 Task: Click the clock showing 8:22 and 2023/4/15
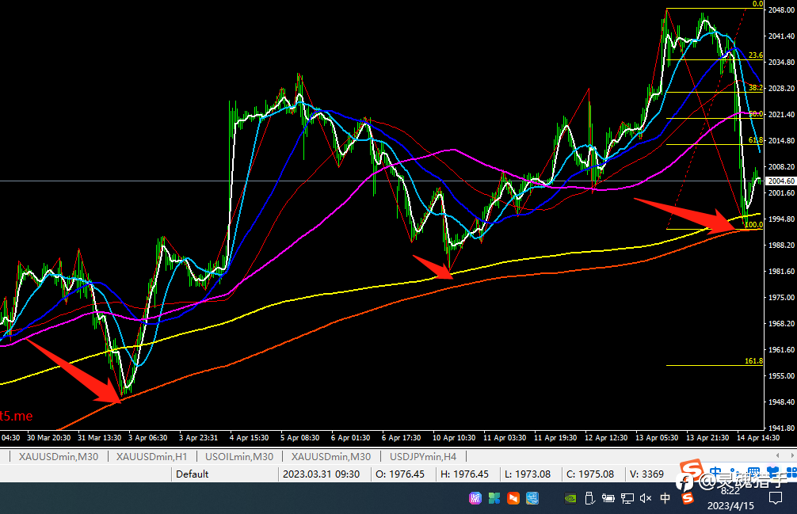[x=730, y=498]
